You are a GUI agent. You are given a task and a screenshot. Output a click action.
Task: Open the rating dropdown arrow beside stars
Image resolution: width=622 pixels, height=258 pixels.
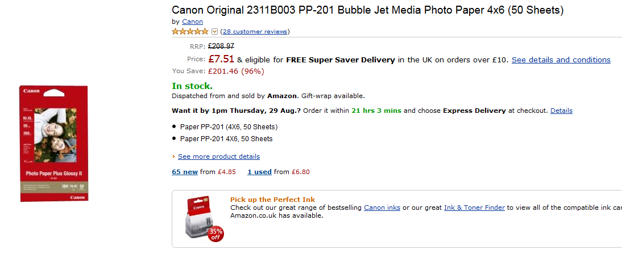tap(214, 32)
